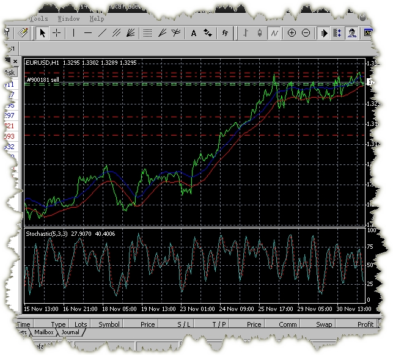Open the Window menu
Image resolution: width=393 pixels, height=355 pixels.
pos(68,18)
